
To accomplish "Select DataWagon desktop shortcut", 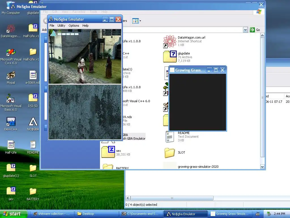I will point(11,31).
